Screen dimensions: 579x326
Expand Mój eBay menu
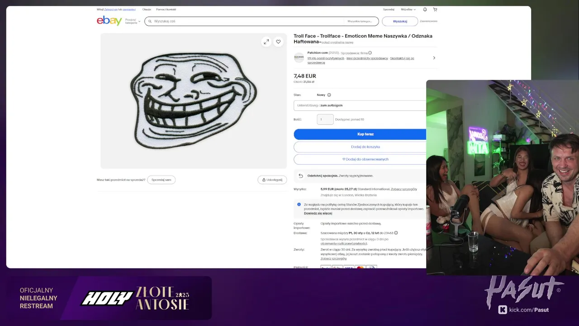pyautogui.click(x=408, y=10)
